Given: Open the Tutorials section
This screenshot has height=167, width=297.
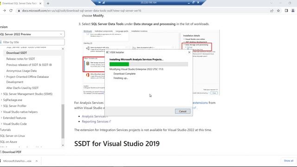Looking at the screenshot, I should pyautogui.click(x=5, y=130).
